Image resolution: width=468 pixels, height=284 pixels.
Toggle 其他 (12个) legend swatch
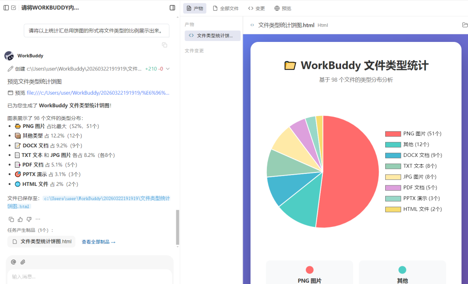pos(393,144)
